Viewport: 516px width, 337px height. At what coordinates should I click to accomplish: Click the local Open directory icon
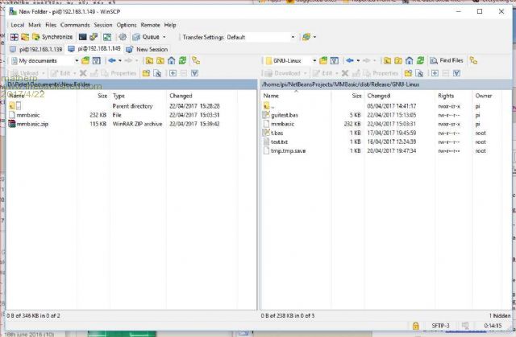click(85, 60)
